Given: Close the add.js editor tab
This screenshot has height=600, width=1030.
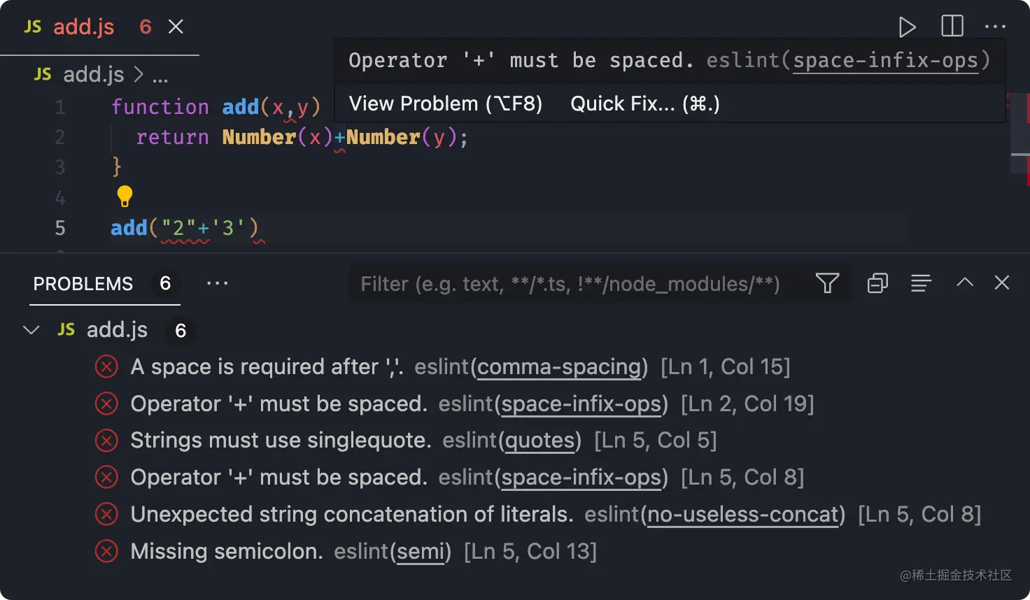Looking at the screenshot, I should [176, 27].
